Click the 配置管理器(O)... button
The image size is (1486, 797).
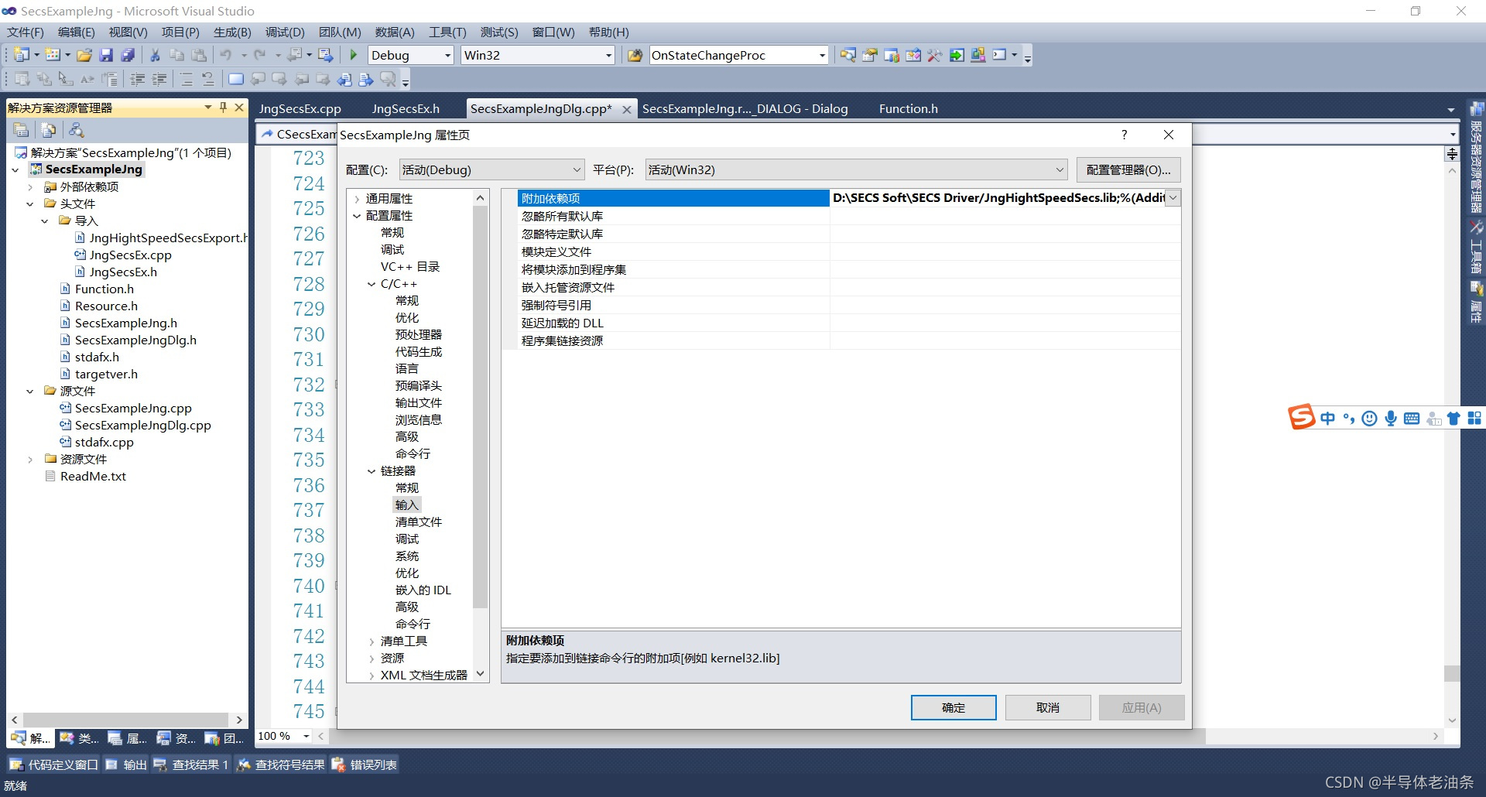click(x=1128, y=169)
